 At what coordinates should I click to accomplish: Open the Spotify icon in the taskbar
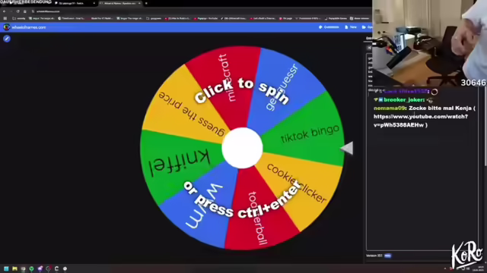pos(31,268)
